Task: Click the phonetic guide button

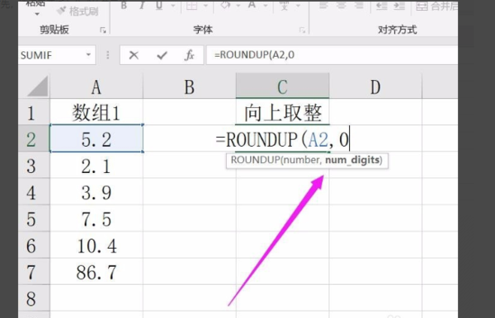Action: point(285,6)
